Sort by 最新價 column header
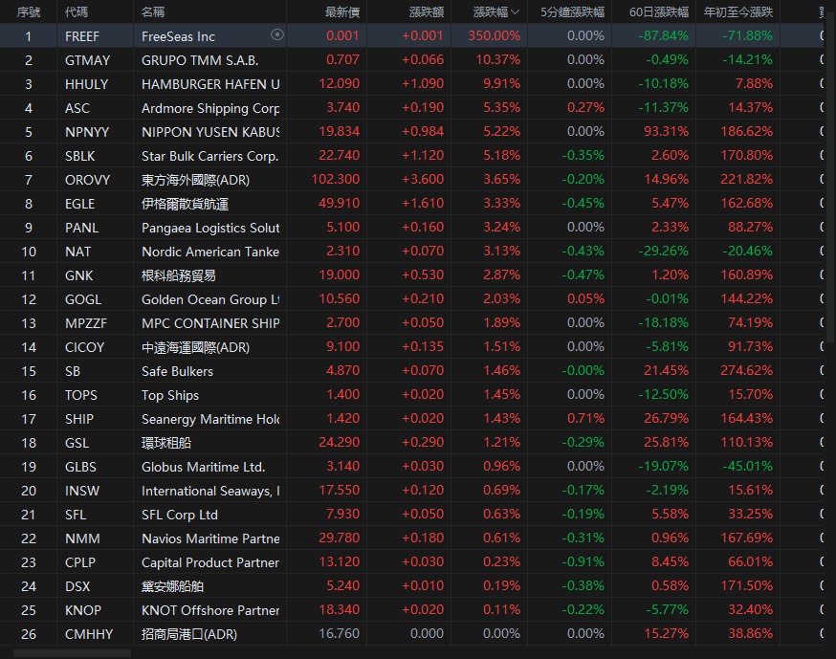 342,12
